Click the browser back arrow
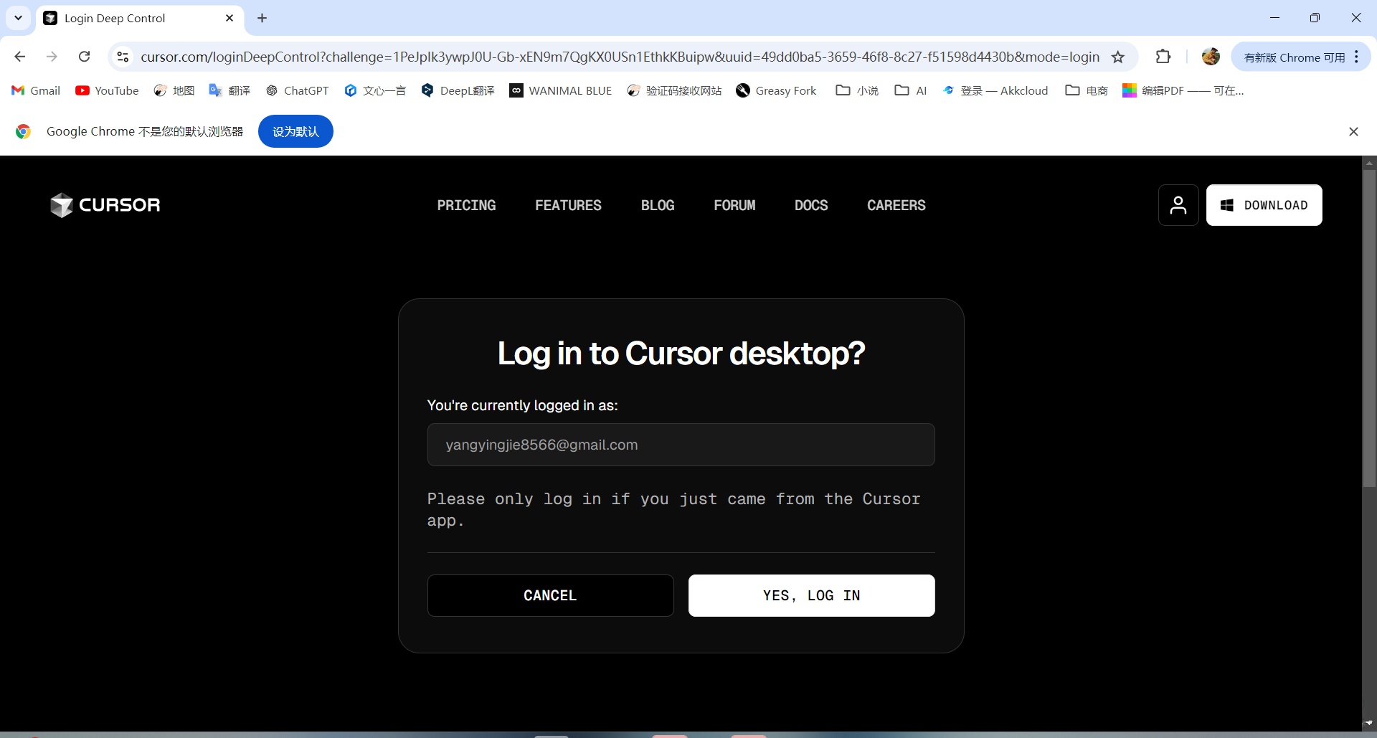The width and height of the screenshot is (1377, 738). (20, 57)
